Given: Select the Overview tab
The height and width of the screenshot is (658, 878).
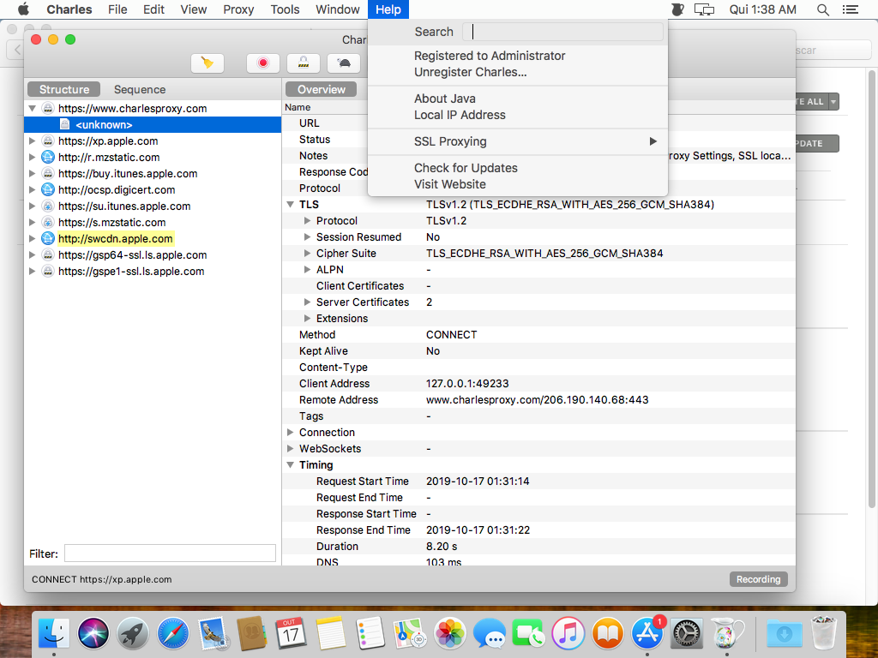Looking at the screenshot, I should (x=322, y=89).
